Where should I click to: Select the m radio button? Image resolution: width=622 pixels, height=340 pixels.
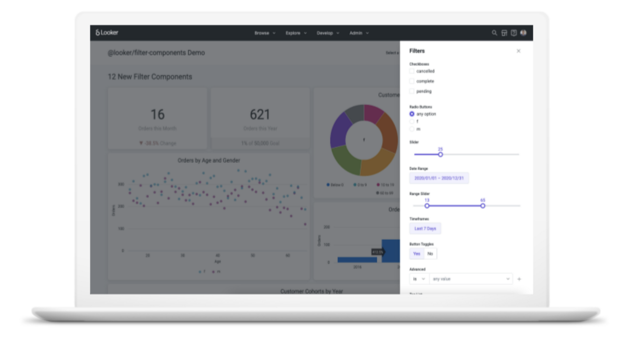point(412,129)
